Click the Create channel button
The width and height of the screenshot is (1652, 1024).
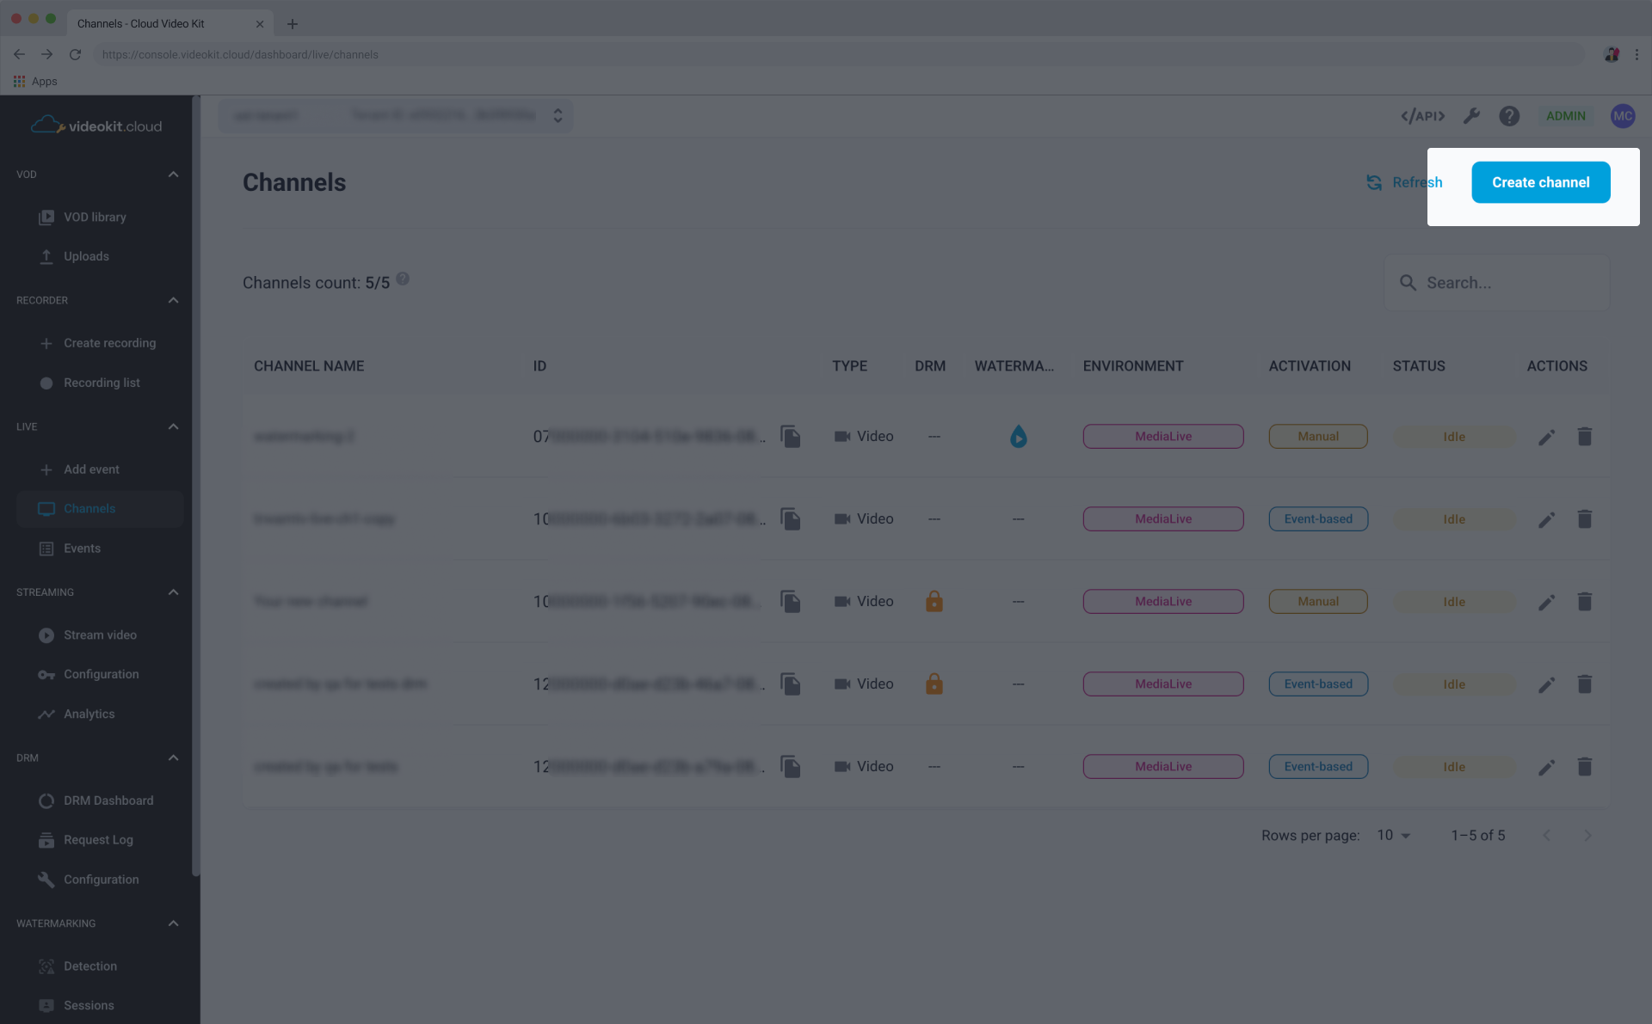coord(1540,182)
